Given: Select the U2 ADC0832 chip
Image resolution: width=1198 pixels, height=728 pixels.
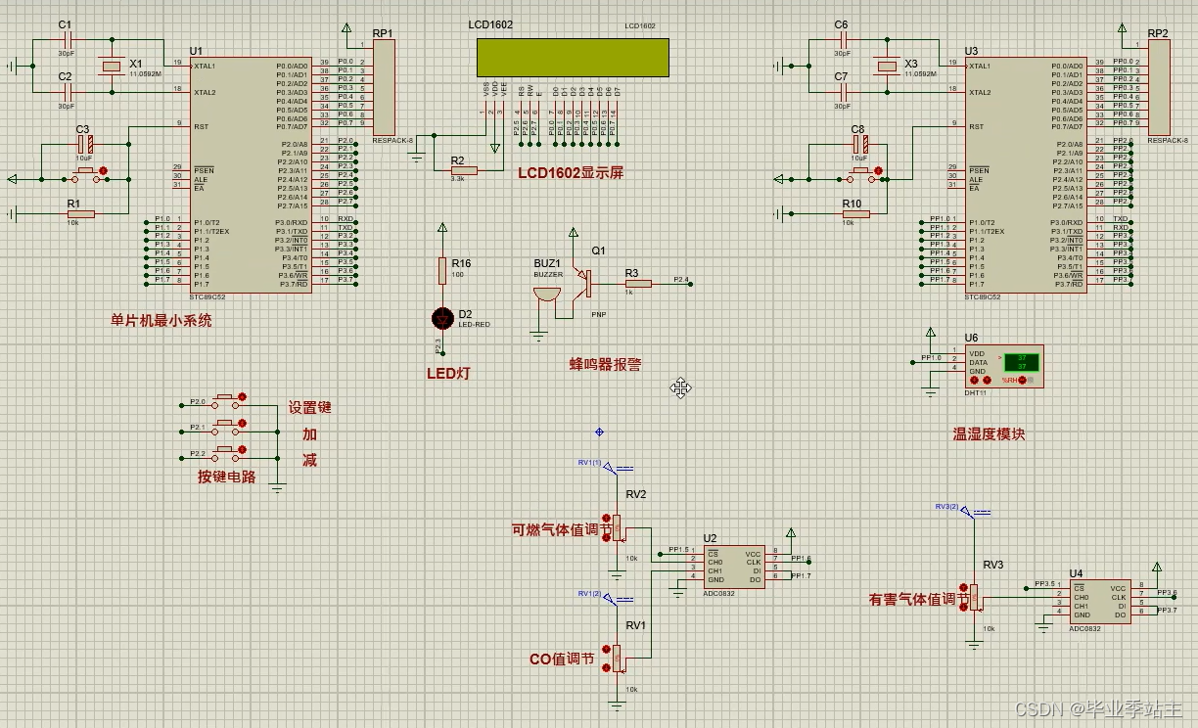Looking at the screenshot, I should tap(734, 567).
